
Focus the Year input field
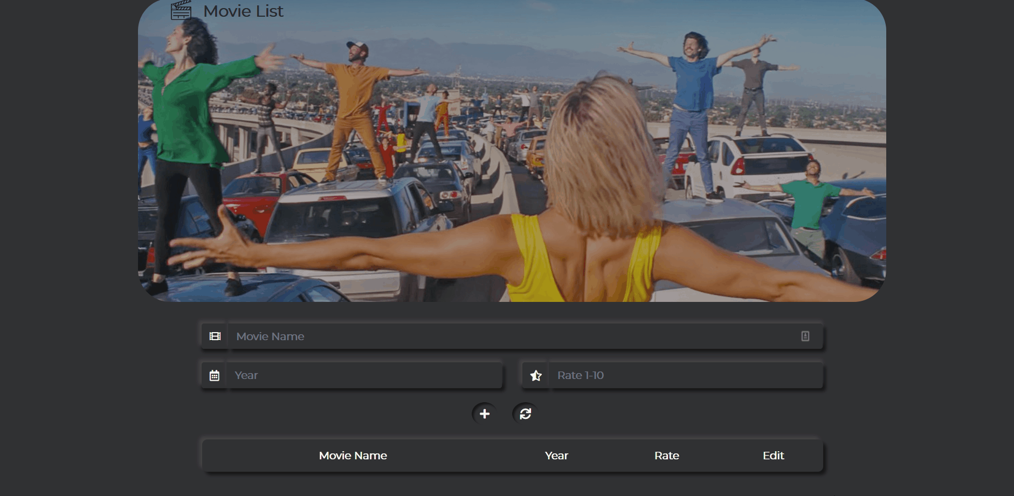point(365,375)
